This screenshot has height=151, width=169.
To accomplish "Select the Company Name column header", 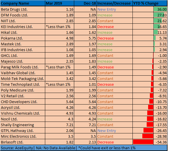I will [x=23, y=3].
